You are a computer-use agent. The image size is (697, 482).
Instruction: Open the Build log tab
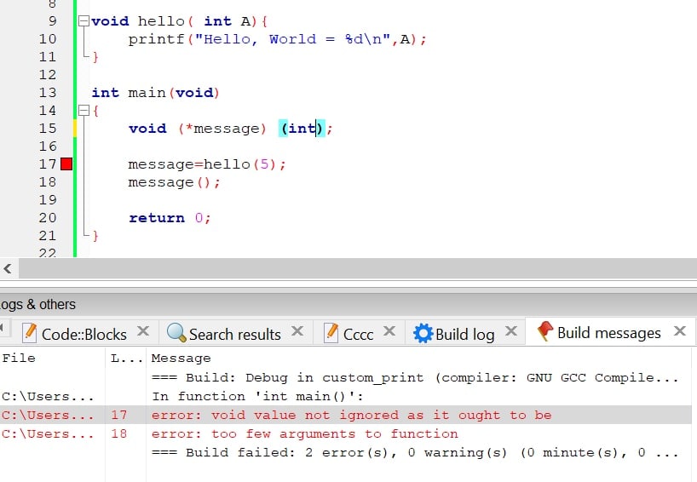465,334
